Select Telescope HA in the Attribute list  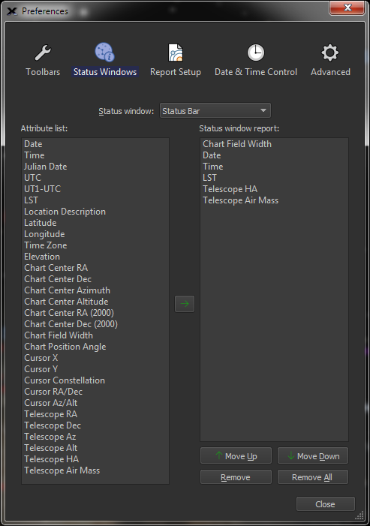pyautogui.click(x=95, y=459)
